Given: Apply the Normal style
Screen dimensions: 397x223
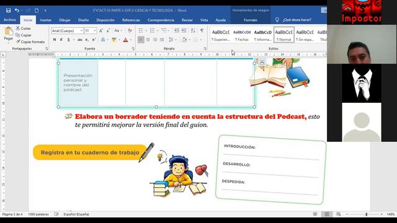Looking at the screenshot, I should pos(284,35).
